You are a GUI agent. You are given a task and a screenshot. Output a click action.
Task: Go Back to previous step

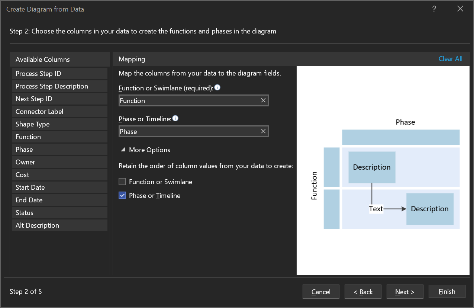363,292
